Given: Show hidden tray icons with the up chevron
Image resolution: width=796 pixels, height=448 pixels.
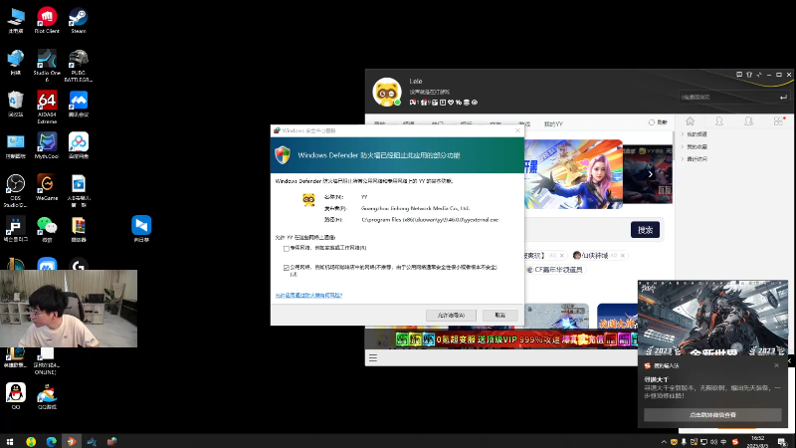Looking at the screenshot, I should coord(664,442).
